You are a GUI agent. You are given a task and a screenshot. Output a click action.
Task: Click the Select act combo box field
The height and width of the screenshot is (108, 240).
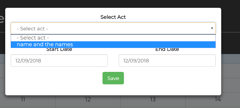click(x=113, y=29)
